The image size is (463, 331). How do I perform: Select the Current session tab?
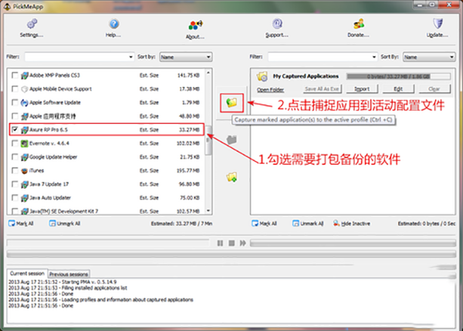(x=25, y=273)
